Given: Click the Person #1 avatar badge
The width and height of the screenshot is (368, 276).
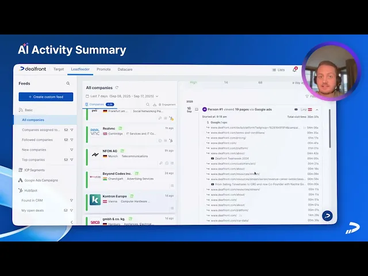Looking at the screenshot, I should point(205,109).
